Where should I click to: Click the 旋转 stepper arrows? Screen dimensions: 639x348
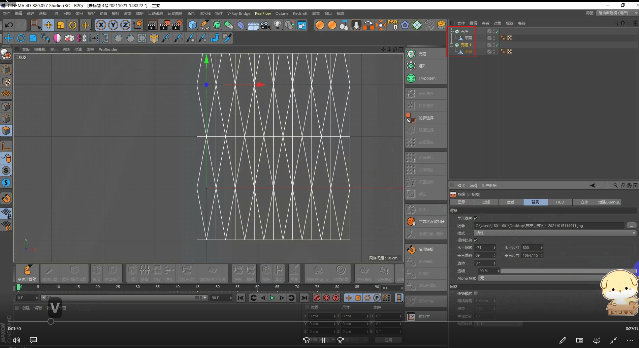point(494,263)
